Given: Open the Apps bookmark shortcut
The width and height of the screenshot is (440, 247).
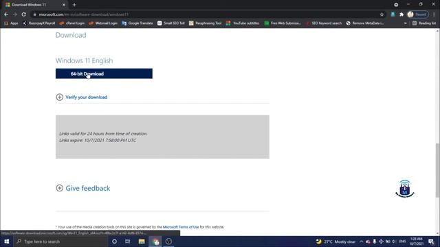Looking at the screenshot, I should pos(11,23).
